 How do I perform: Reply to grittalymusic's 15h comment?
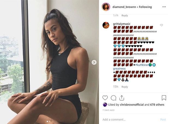tap(125, 87)
